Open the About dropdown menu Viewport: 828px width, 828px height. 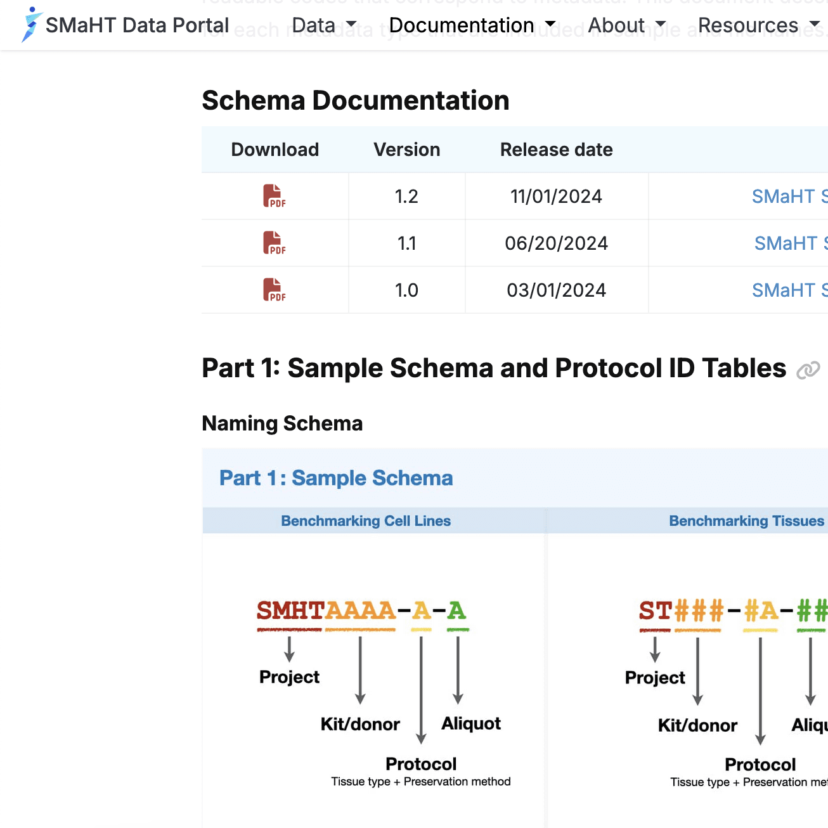click(626, 25)
